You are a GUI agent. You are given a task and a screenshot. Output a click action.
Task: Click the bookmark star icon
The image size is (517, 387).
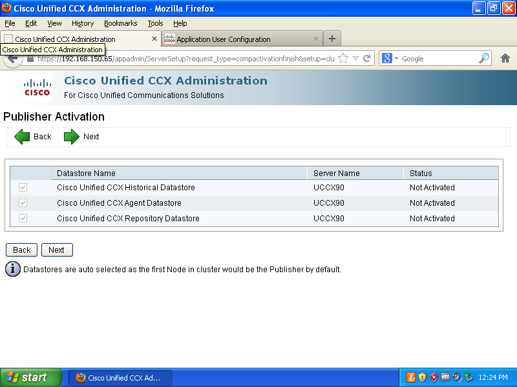coord(343,59)
